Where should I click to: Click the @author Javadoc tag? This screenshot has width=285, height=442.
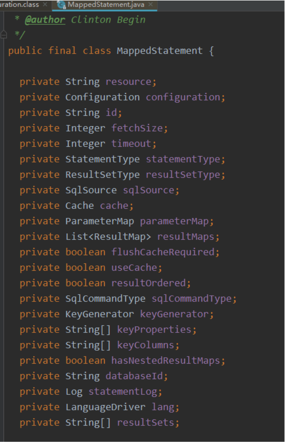[45, 20]
